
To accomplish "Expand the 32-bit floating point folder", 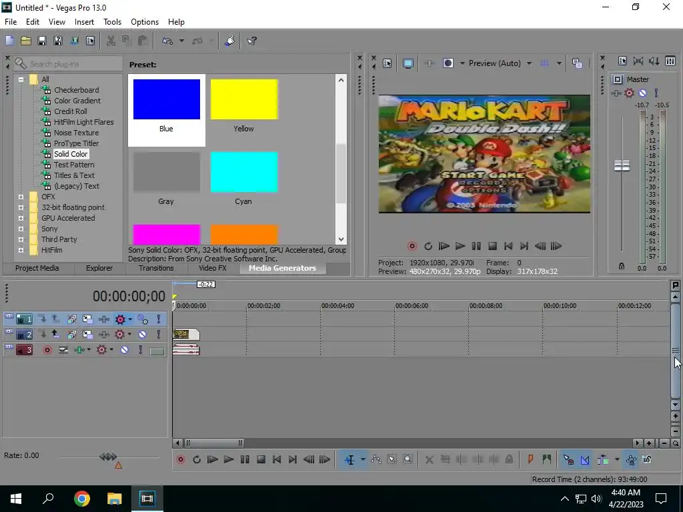I will pos(21,208).
